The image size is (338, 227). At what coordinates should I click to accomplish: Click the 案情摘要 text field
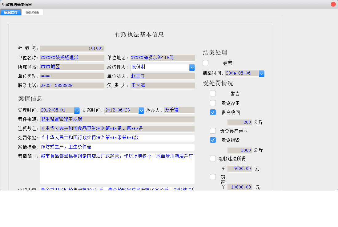117,147
